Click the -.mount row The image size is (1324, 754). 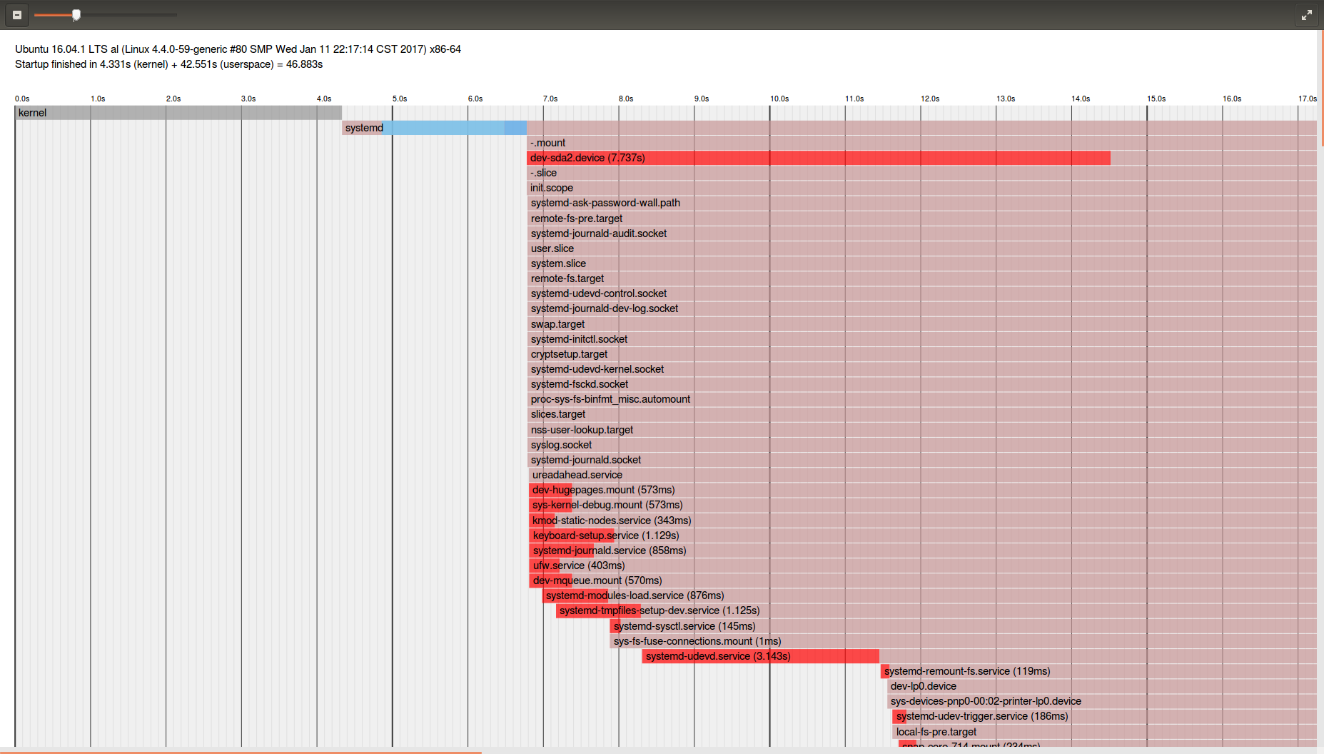pyautogui.click(x=921, y=143)
